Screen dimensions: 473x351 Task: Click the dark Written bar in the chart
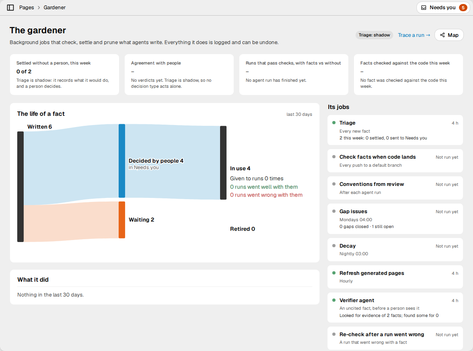pos(20,187)
